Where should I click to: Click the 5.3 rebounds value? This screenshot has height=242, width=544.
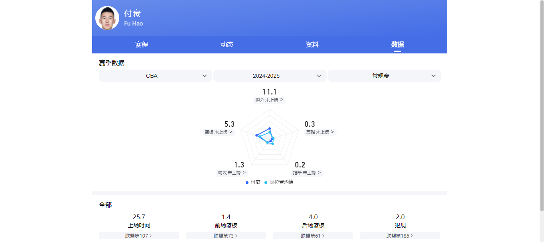(229, 124)
